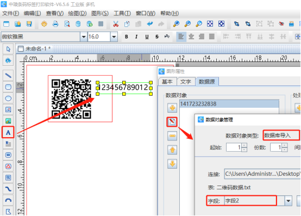Toggle italic formatting

[x=136, y=36]
